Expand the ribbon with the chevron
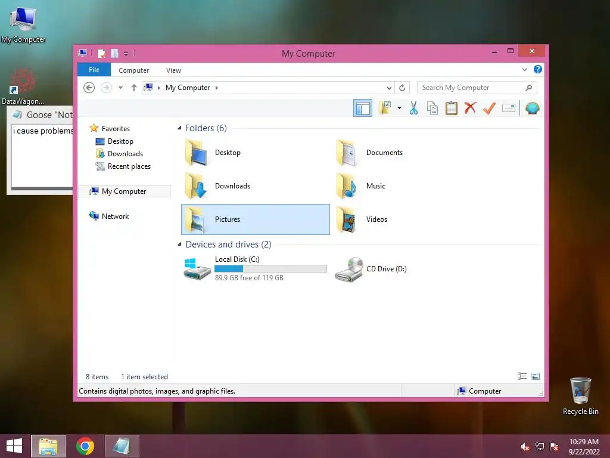This screenshot has width=610, height=458. [x=524, y=70]
